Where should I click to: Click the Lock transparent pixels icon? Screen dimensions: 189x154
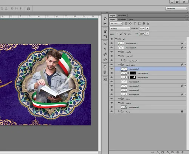[x=117, y=34]
